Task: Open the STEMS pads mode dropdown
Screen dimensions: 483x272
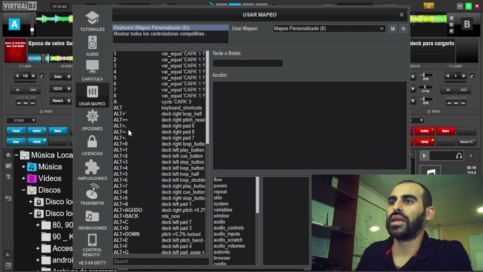Action: [x=22, y=121]
